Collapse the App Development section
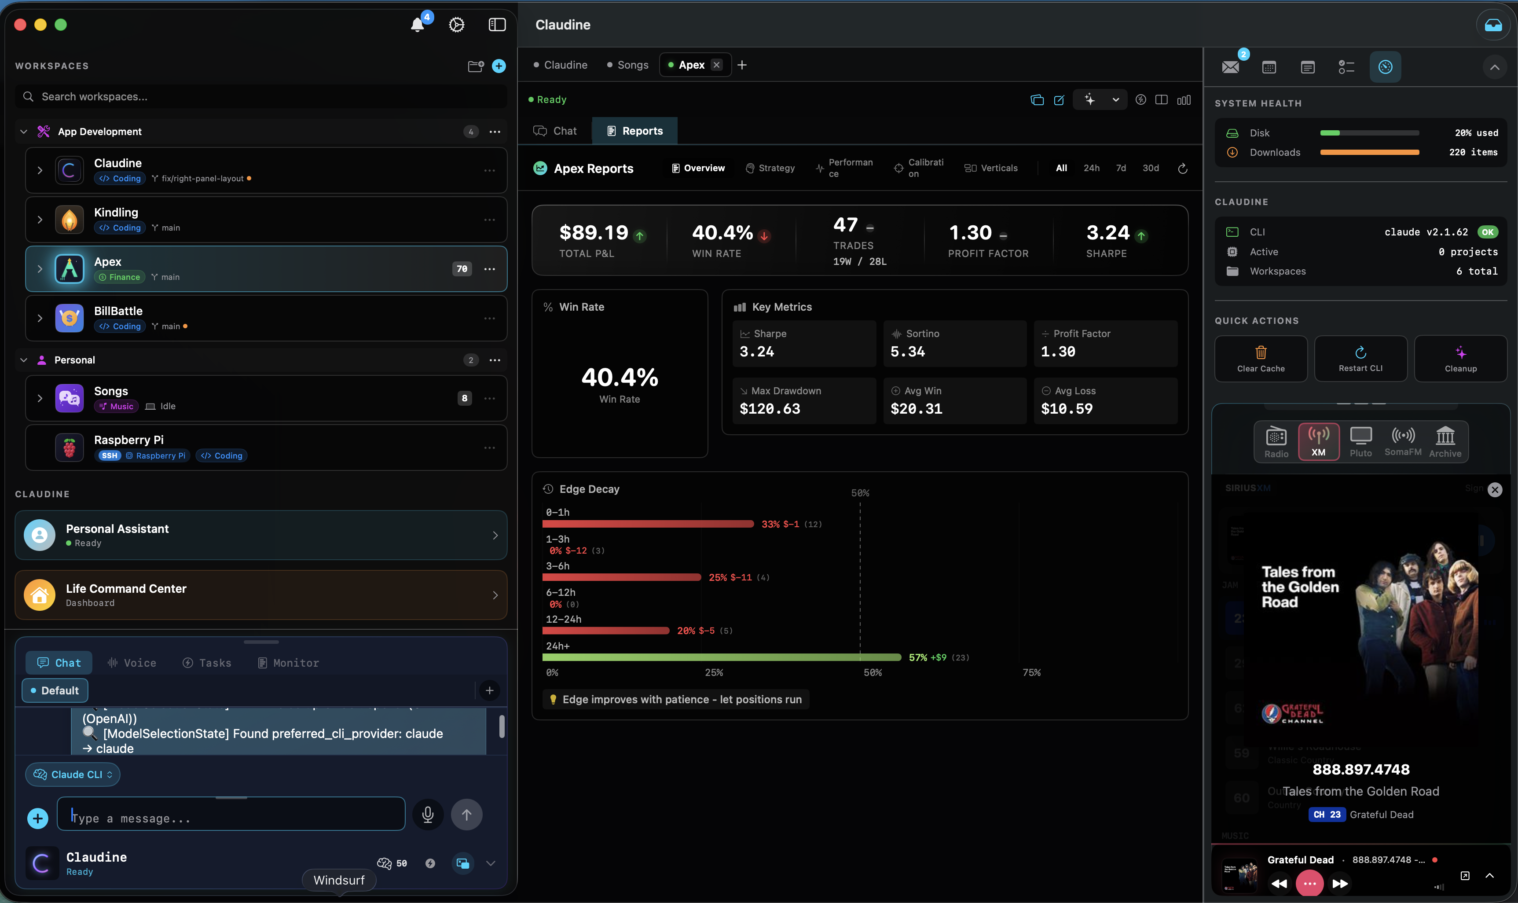Viewport: 1518px width, 903px height. tap(24, 131)
